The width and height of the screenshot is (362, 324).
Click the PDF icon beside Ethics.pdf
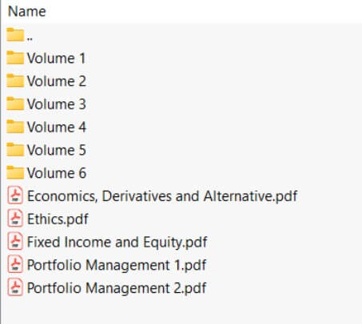(x=15, y=219)
